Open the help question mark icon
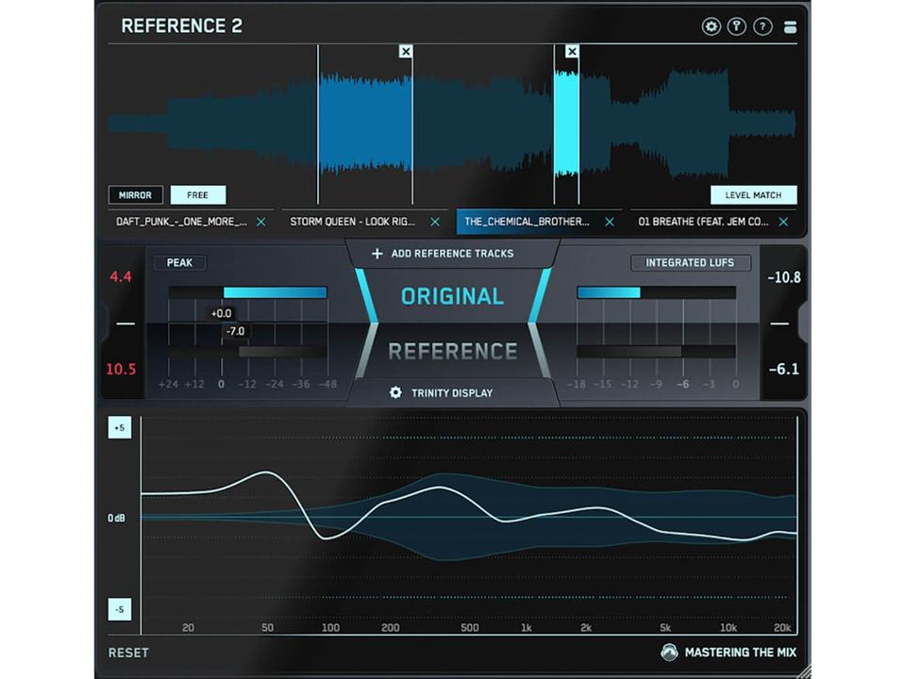This screenshot has height=679, width=906. [763, 26]
